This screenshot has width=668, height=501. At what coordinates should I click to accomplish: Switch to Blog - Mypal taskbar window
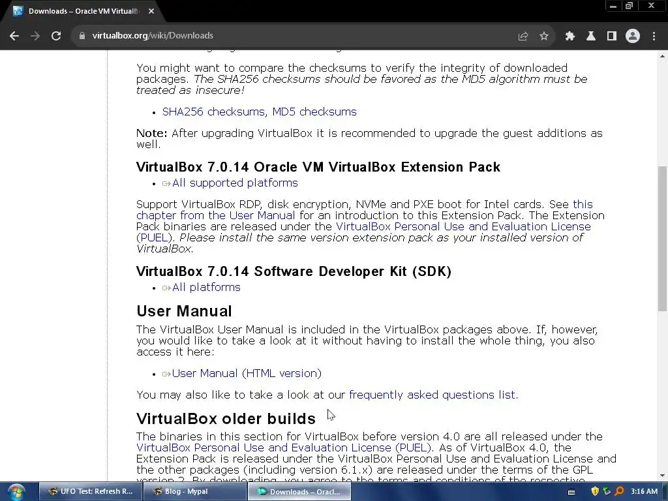pyautogui.click(x=194, y=492)
